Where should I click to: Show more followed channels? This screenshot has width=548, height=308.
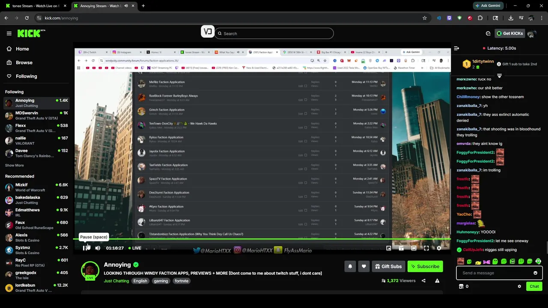(15, 165)
